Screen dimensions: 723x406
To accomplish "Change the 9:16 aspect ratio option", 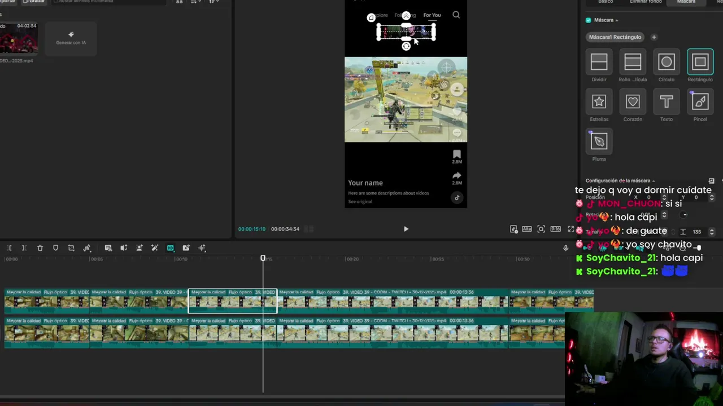I will coord(555,229).
